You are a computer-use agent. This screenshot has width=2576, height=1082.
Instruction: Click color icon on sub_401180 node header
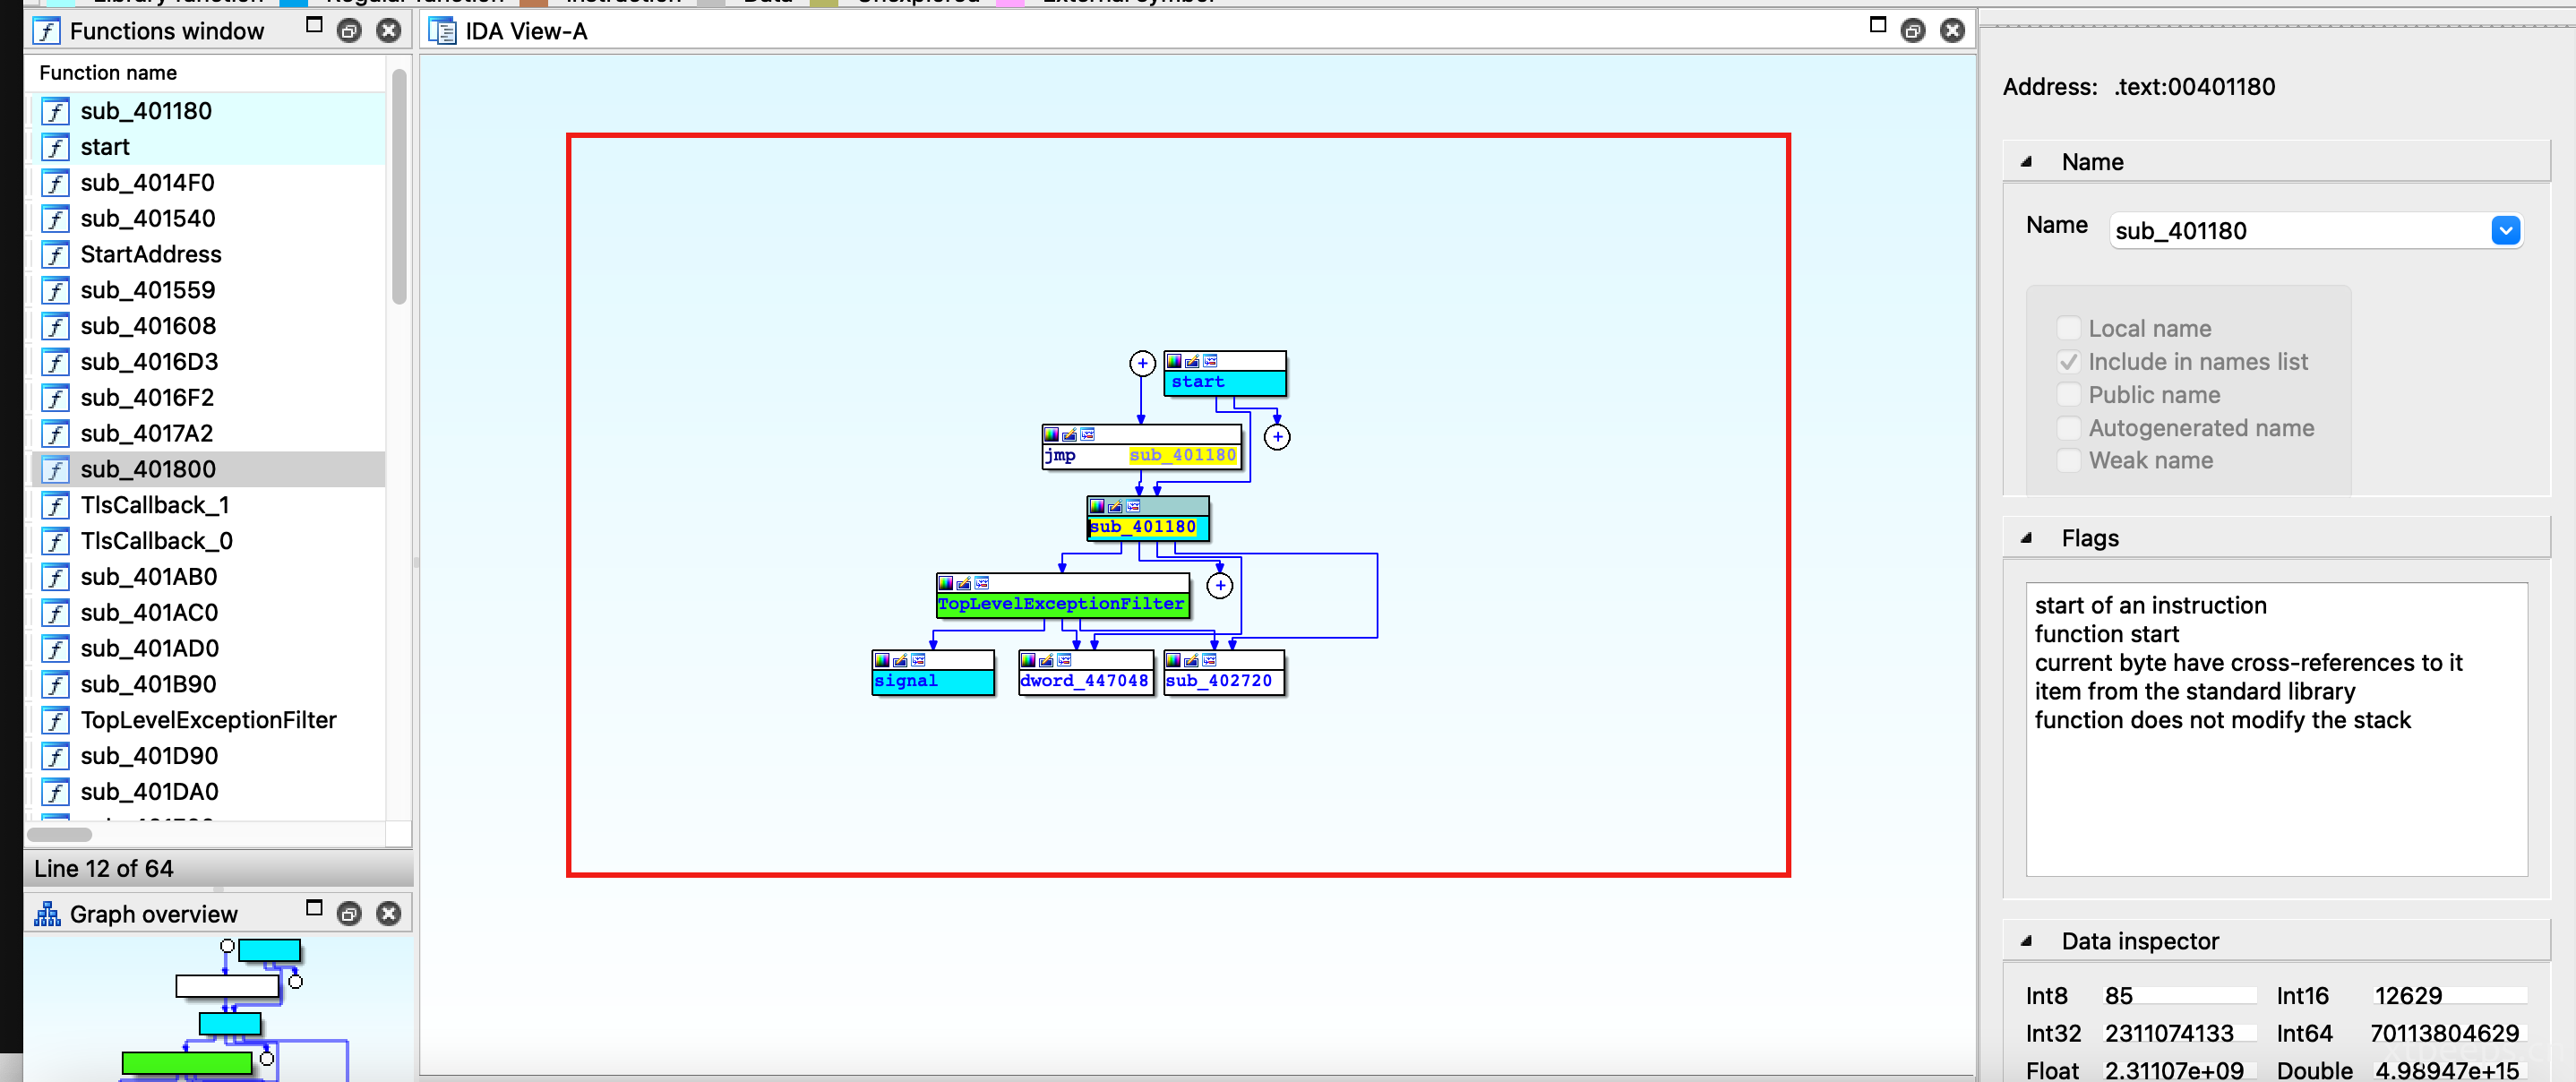coord(1097,507)
